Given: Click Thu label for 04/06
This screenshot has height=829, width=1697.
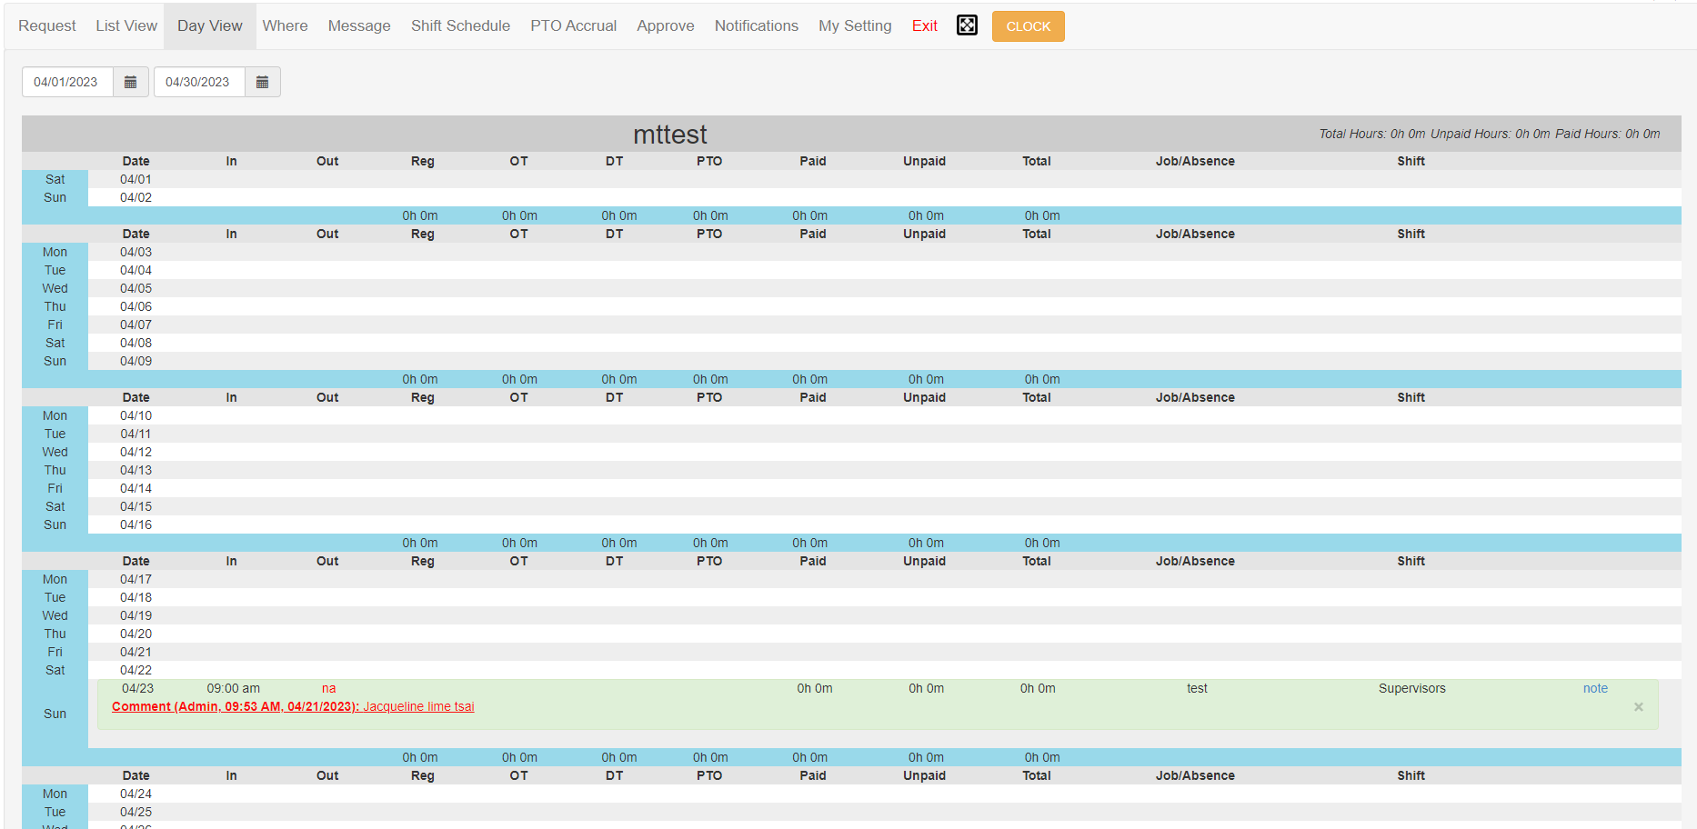Looking at the screenshot, I should click(55, 306).
